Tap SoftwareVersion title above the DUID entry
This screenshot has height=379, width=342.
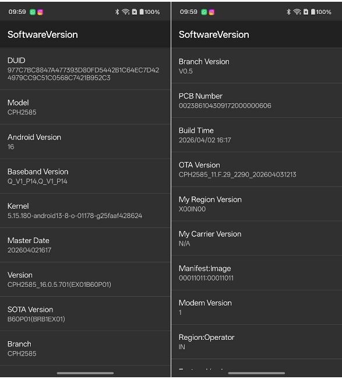coord(43,34)
